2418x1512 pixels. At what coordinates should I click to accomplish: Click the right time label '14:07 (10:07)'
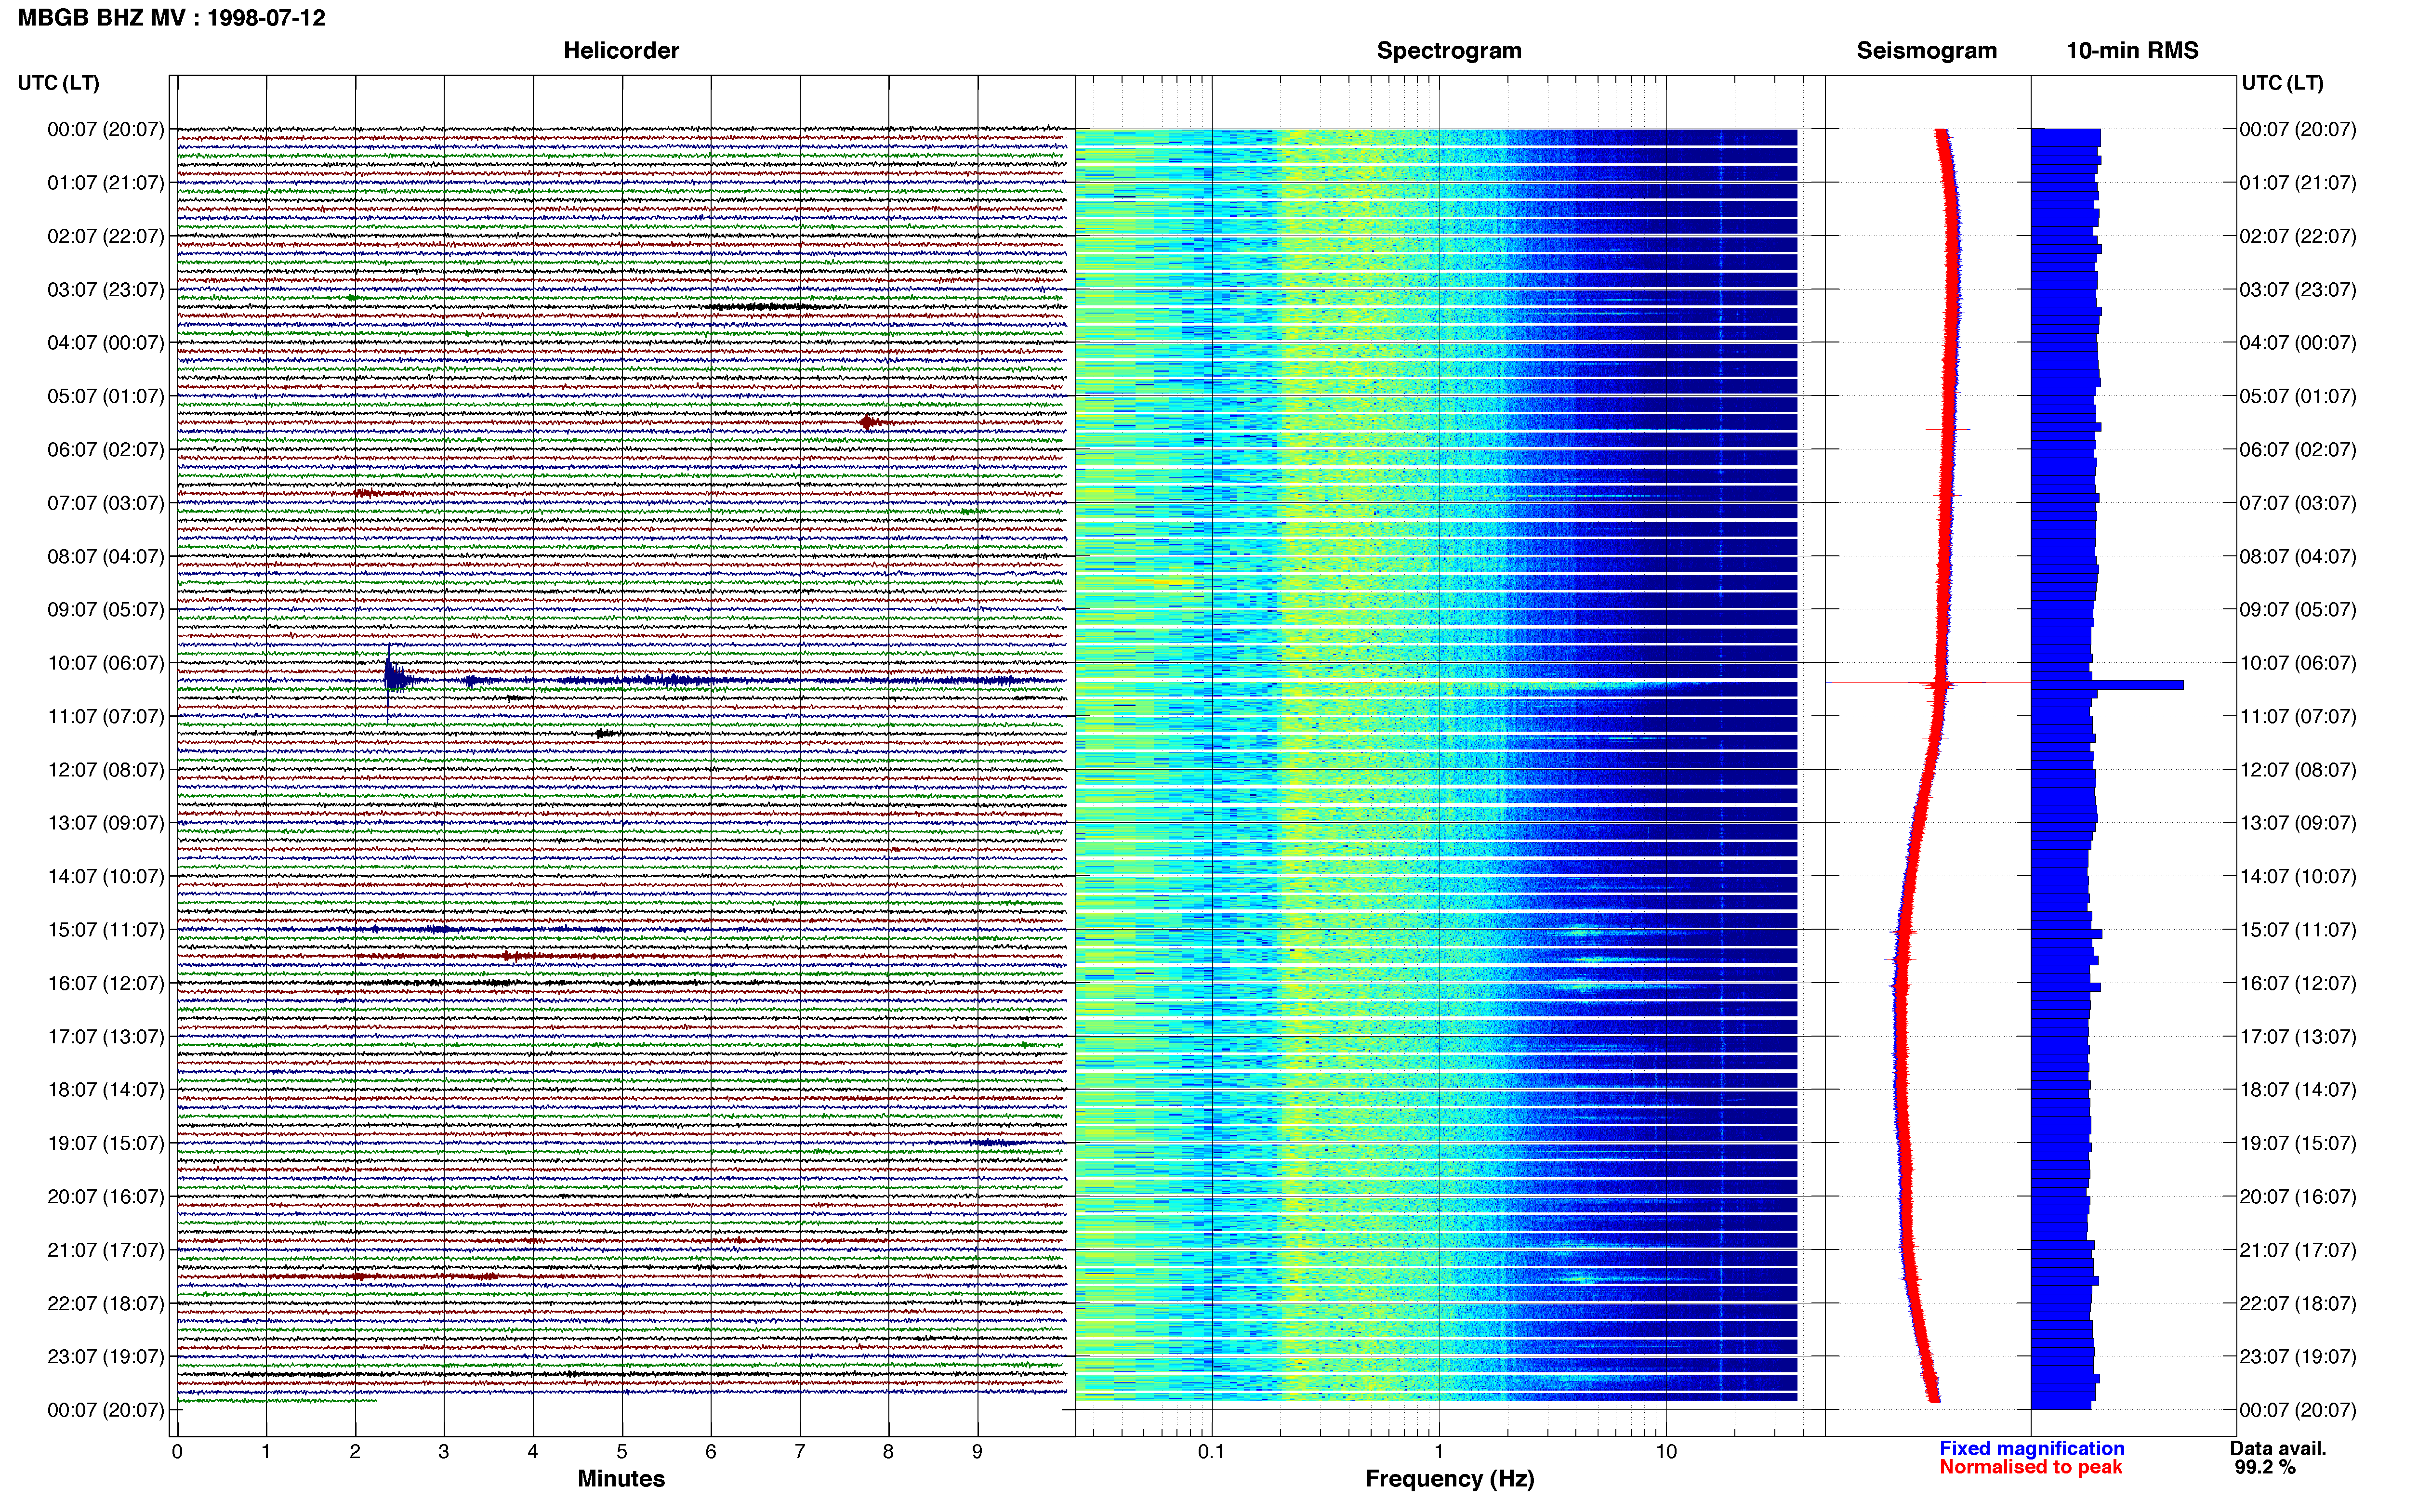pos(2298,877)
